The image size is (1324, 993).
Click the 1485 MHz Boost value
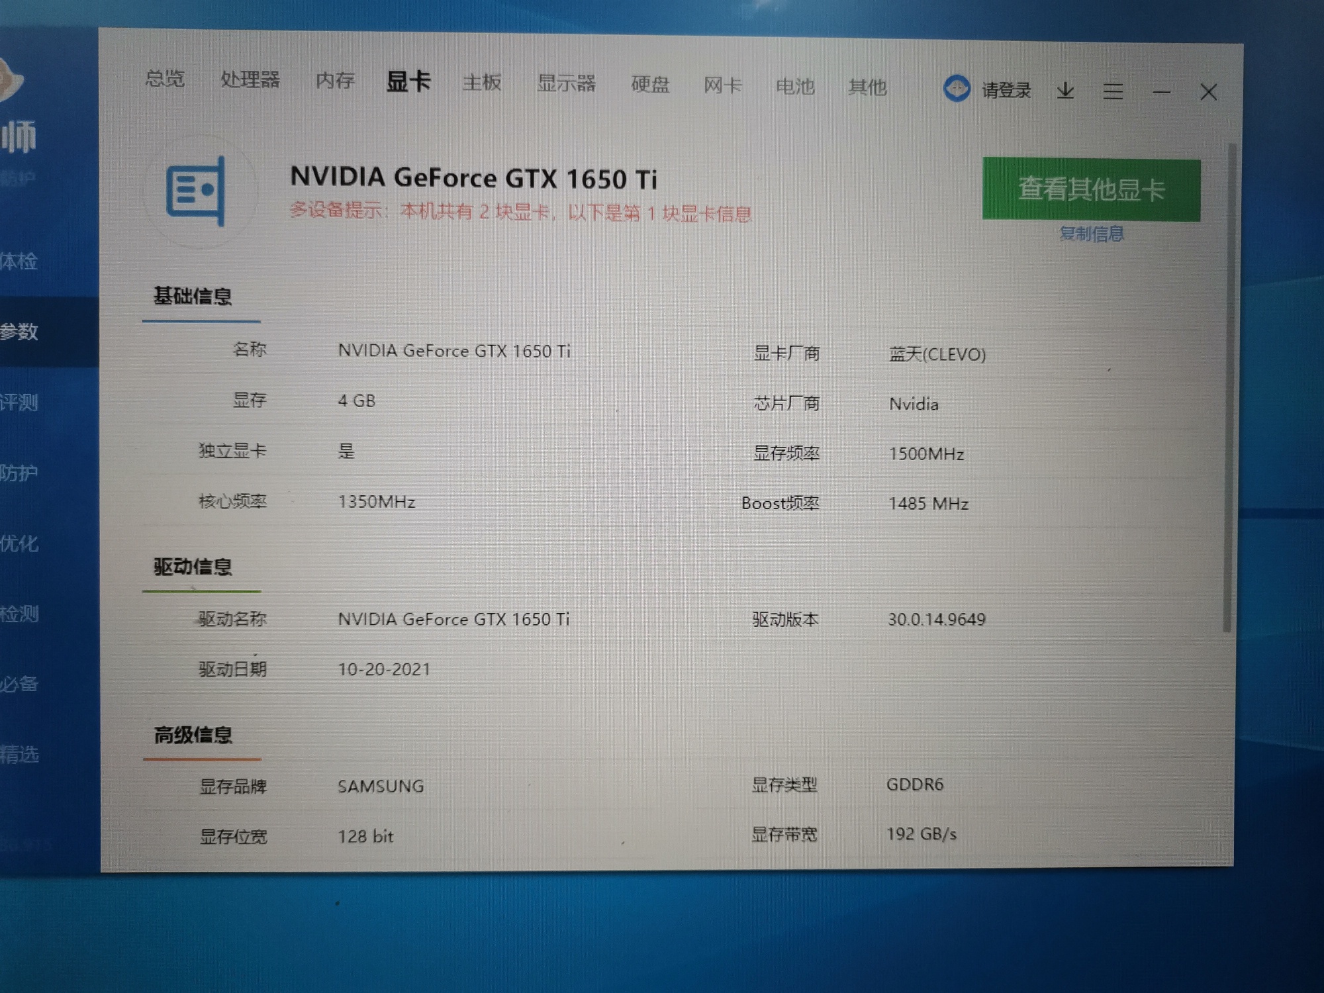tap(928, 504)
